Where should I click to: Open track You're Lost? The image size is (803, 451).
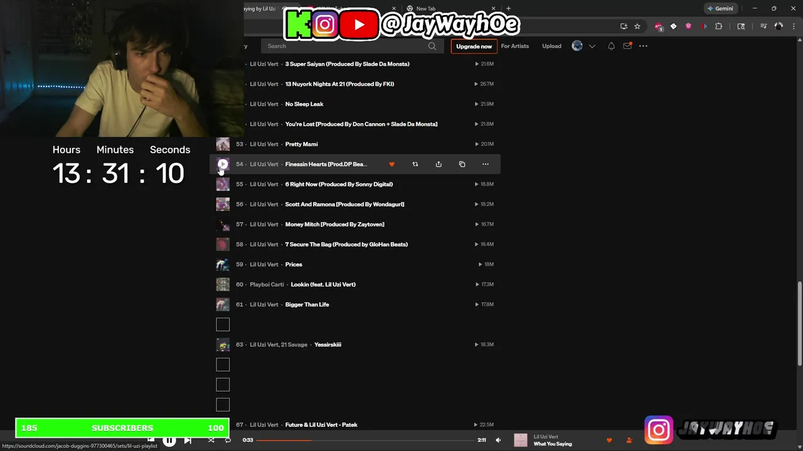(361, 124)
